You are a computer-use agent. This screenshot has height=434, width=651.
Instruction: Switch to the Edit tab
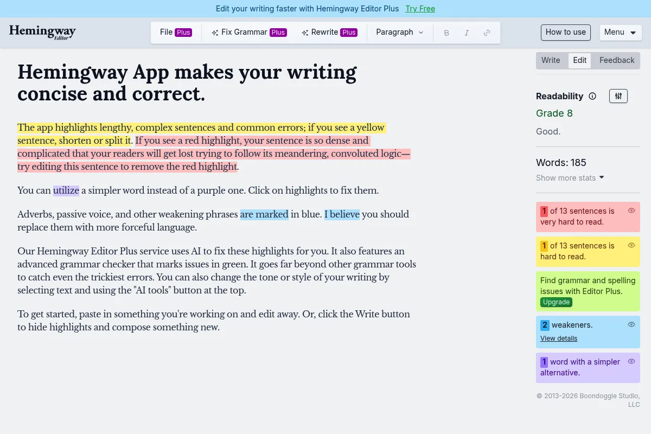point(580,60)
